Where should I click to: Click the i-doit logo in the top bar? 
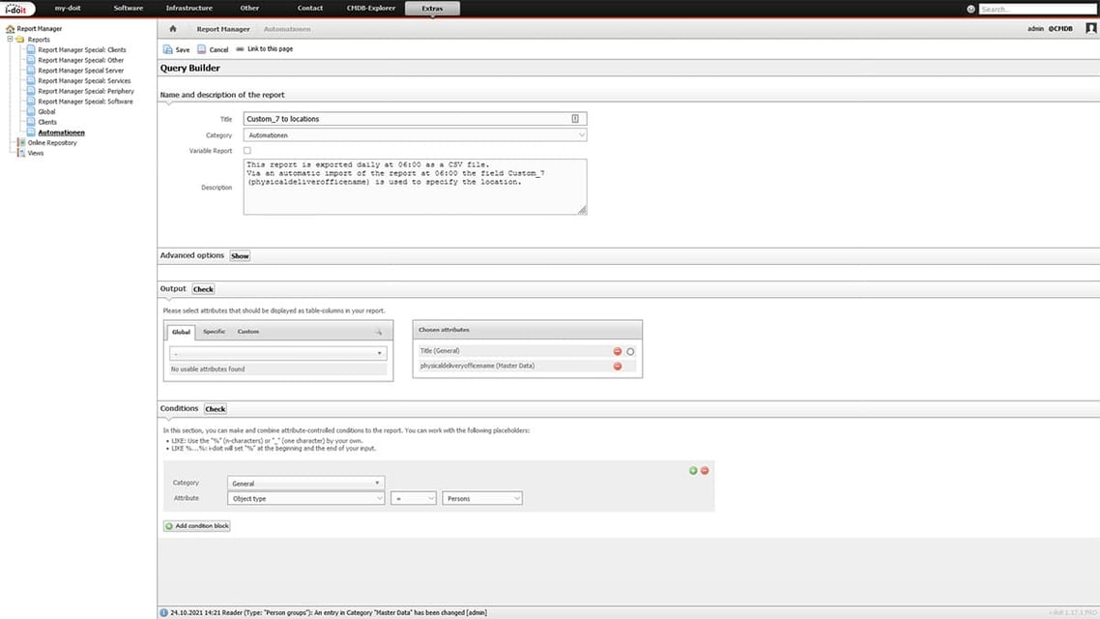pos(16,9)
